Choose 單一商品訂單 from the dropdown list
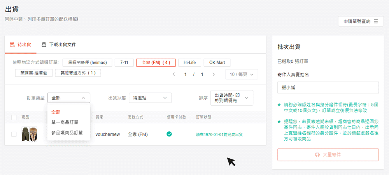This screenshot has height=175, width=389. tap(65, 122)
